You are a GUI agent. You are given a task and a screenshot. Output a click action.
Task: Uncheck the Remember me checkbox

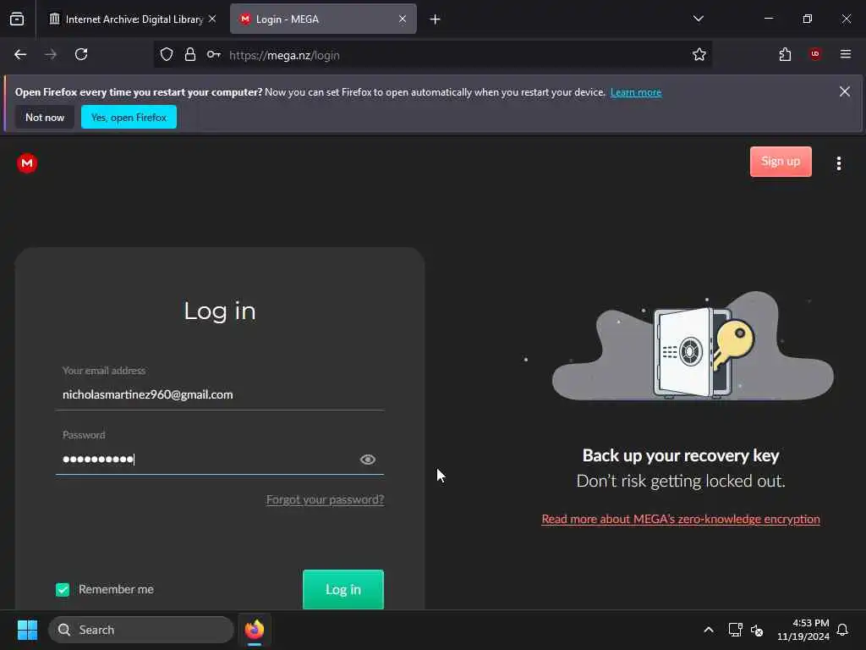(x=63, y=589)
